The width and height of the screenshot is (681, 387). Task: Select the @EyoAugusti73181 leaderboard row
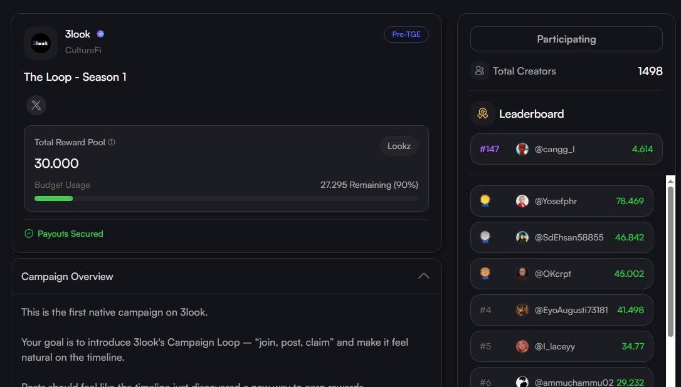pos(561,310)
